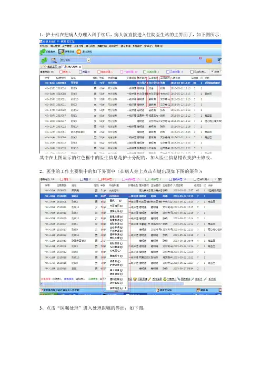Toggle the 二级护理 checkbox in the first figure

(x=145, y=72)
